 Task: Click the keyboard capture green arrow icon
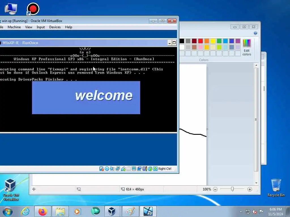155,169
